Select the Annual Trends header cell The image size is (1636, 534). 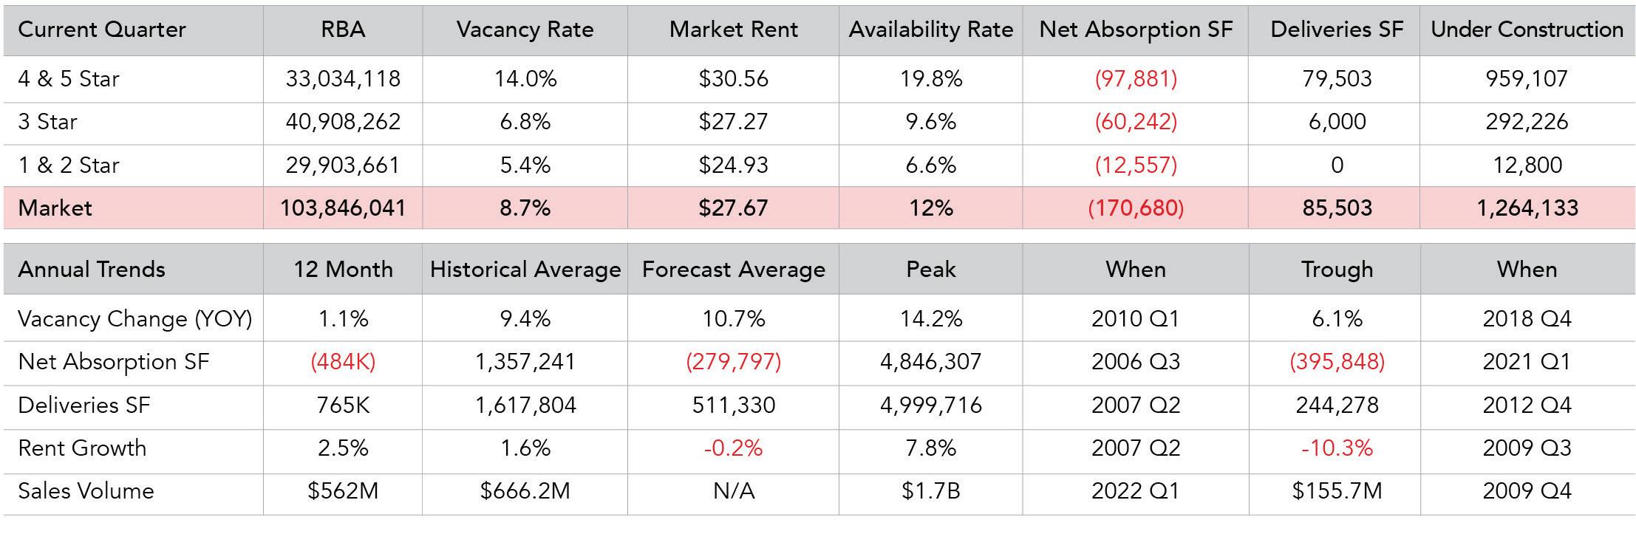tap(91, 269)
